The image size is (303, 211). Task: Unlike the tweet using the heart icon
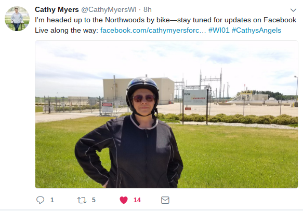point(124,200)
